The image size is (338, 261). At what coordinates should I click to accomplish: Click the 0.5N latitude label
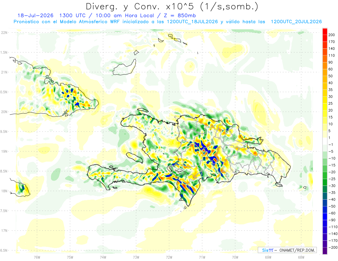(4, 92)
